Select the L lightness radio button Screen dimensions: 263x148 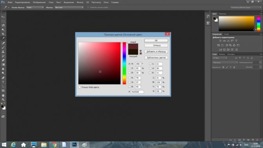coord(150,64)
